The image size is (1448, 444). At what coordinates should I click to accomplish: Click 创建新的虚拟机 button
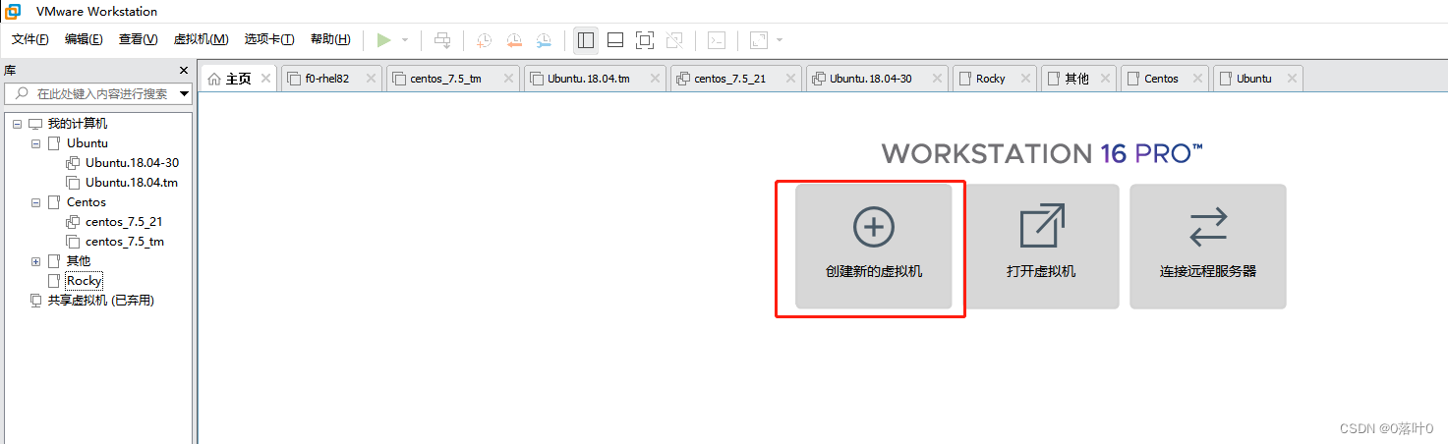point(873,247)
